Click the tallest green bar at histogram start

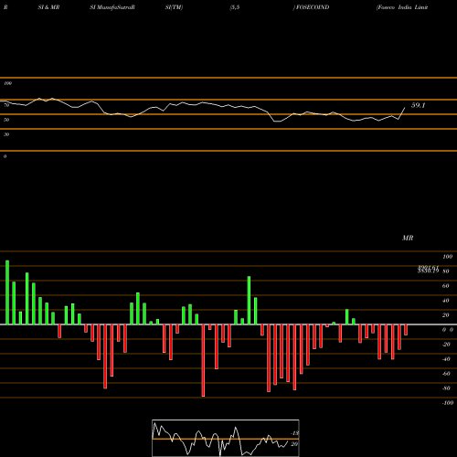click(x=7, y=292)
